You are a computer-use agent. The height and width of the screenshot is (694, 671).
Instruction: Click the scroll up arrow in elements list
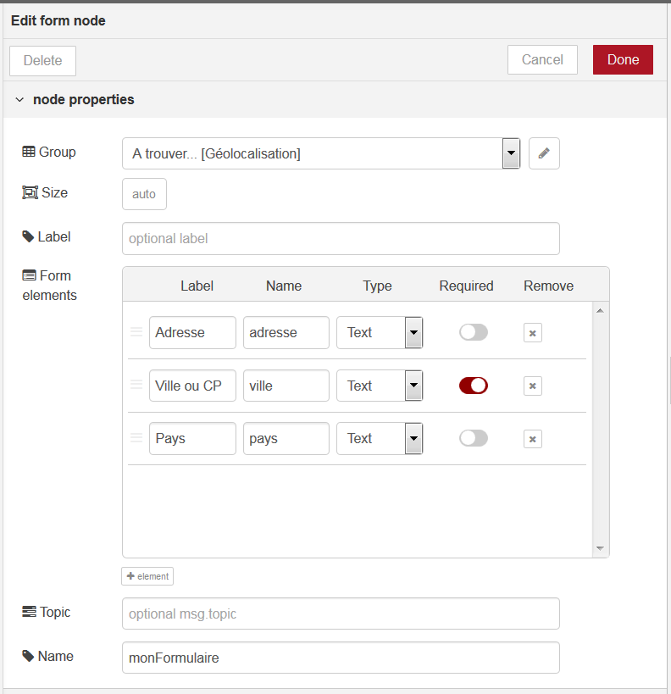(600, 311)
